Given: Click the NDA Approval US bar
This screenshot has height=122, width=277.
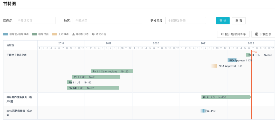Looking at the screenshot, I should 214,66.
